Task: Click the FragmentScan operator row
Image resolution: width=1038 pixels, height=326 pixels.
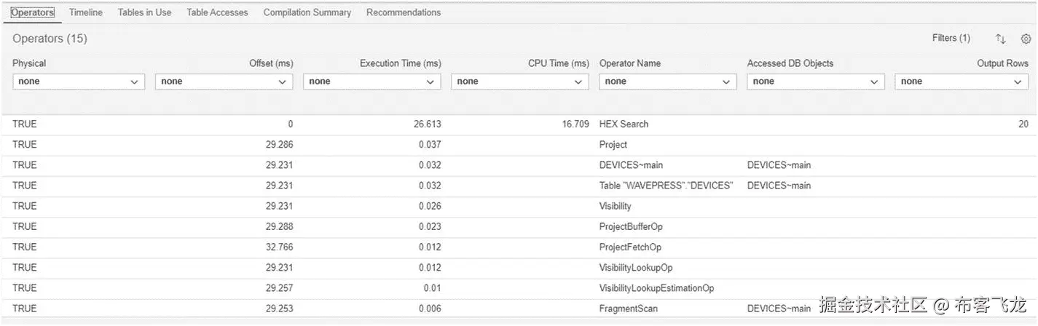Action: pyautogui.click(x=628, y=309)
